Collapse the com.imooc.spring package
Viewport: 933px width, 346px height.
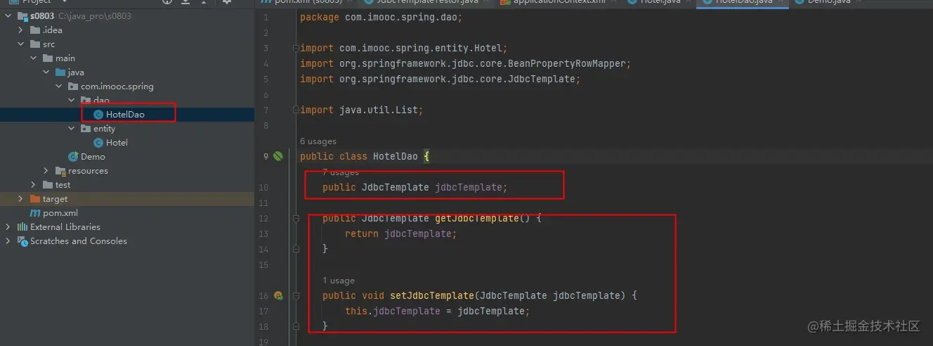59,86
